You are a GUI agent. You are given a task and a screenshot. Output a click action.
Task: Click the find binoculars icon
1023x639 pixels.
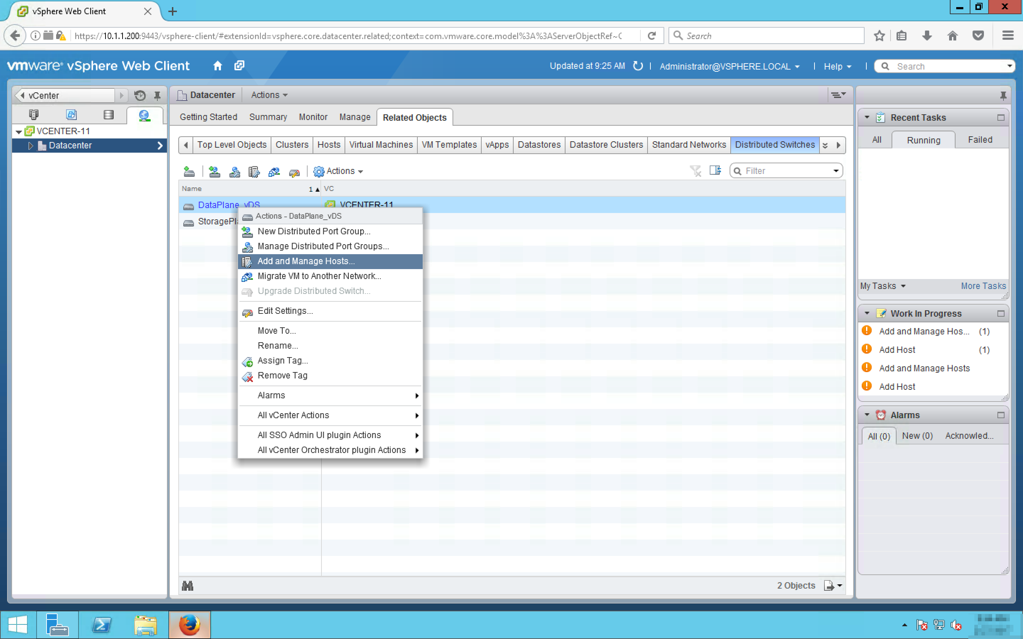[x=187, y=585]
